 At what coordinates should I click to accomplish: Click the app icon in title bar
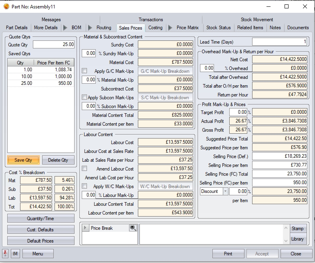(x=6, y=6)
